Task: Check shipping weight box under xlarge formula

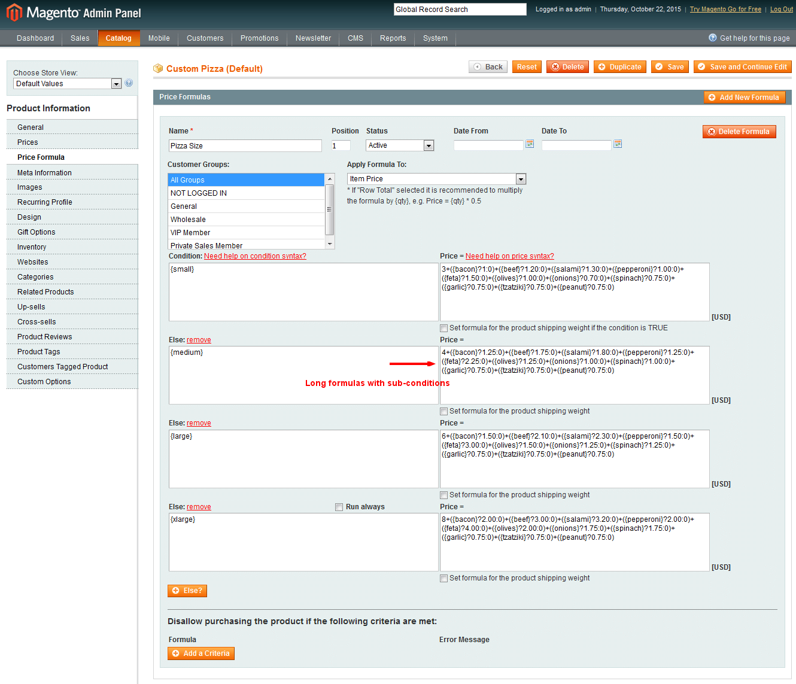Action: pyautogui.click(x=443, y=578)
